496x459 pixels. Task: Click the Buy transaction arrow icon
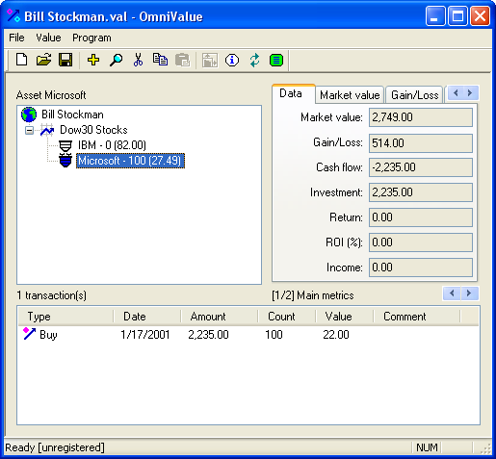[x=29, y=334]
